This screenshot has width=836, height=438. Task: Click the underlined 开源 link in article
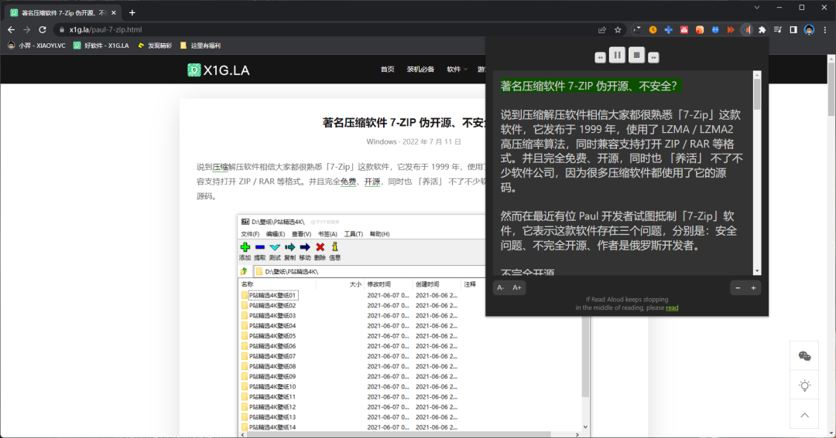372,182
